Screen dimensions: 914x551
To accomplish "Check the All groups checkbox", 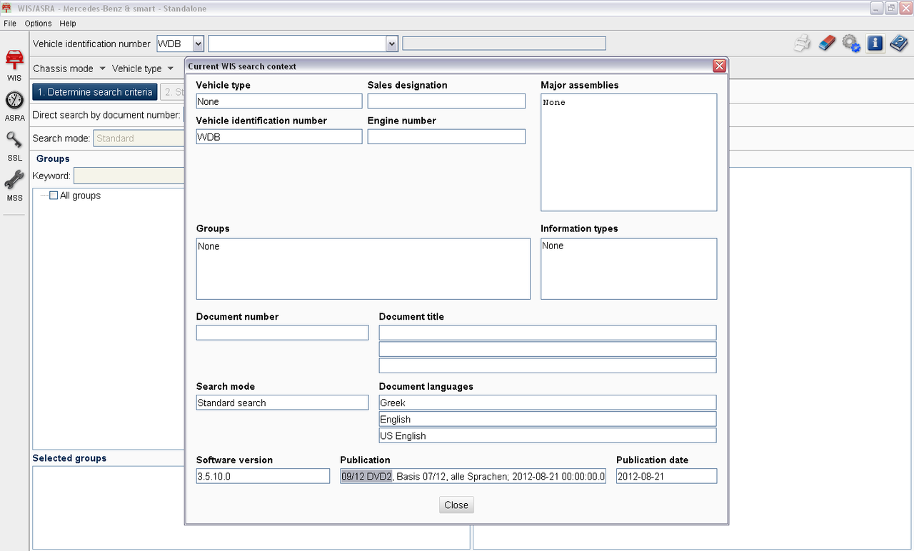I will point(54,196).
